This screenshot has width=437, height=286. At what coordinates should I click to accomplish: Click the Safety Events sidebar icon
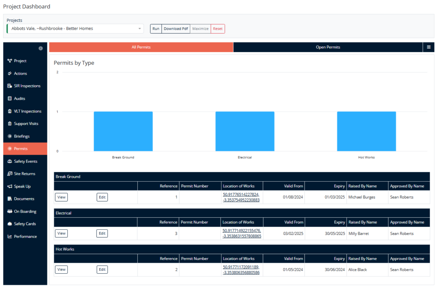[x=10, y=161]
